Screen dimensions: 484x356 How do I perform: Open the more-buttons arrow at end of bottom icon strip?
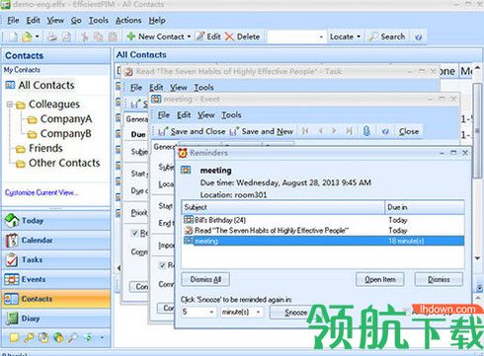103,337
